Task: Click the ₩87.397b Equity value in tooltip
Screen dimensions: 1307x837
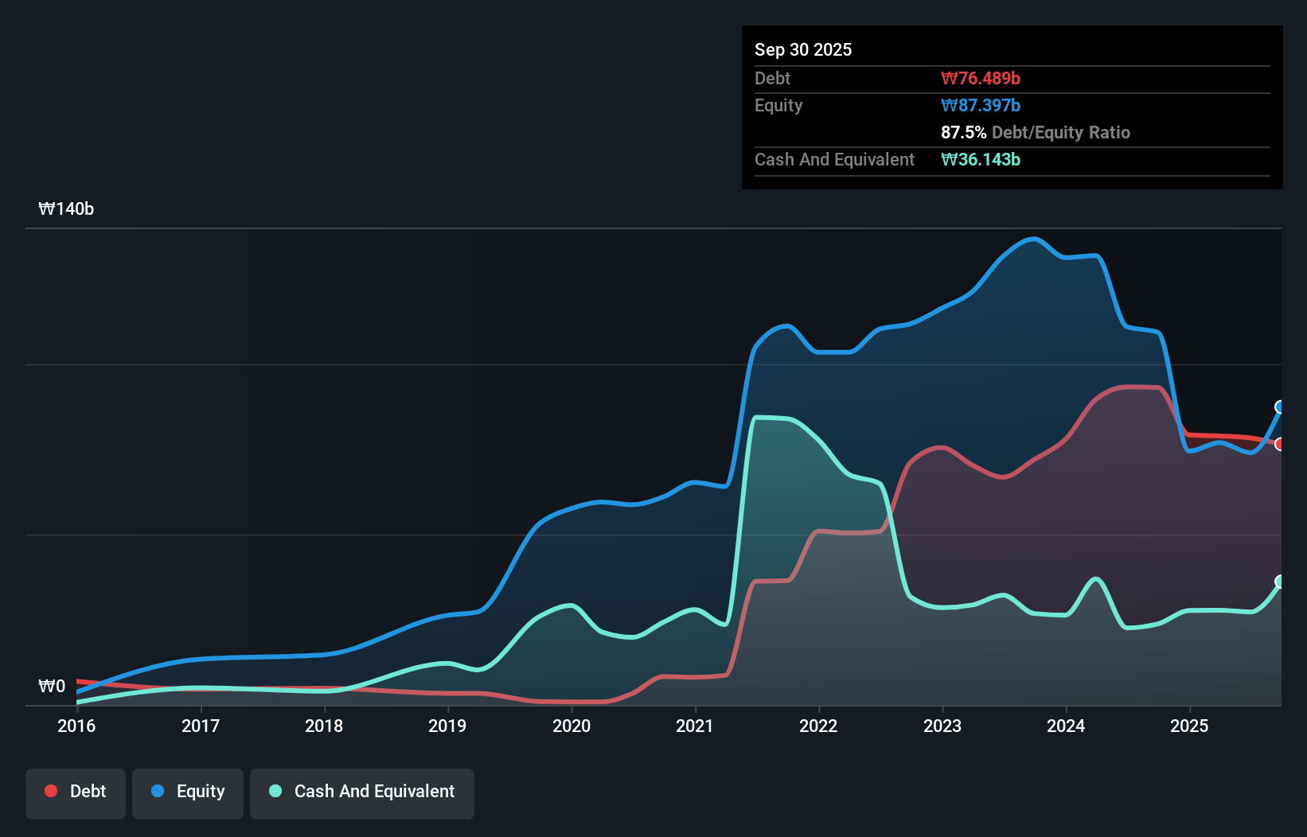Action: [981, 104]
